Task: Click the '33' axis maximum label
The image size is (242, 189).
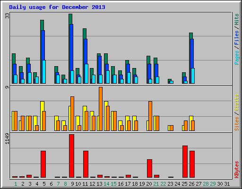Action: click(7, 16)
